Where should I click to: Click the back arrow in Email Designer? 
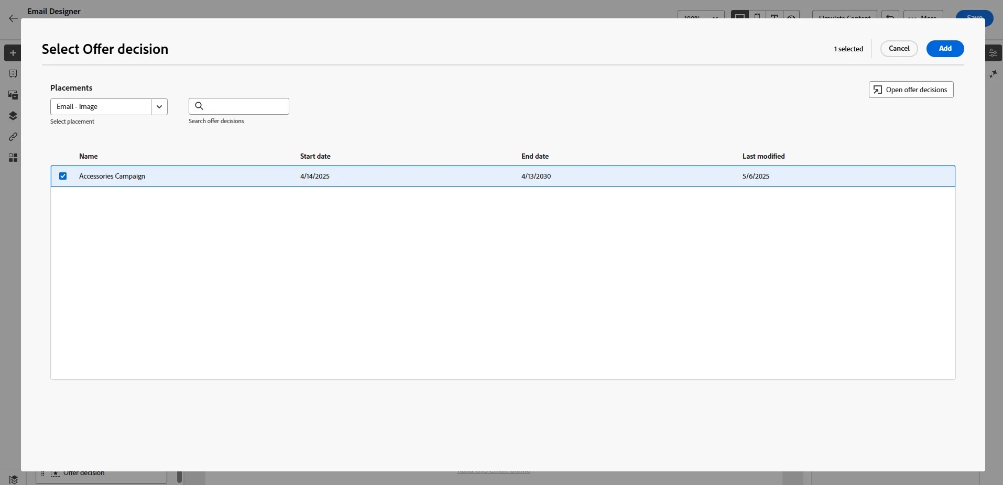13,18
